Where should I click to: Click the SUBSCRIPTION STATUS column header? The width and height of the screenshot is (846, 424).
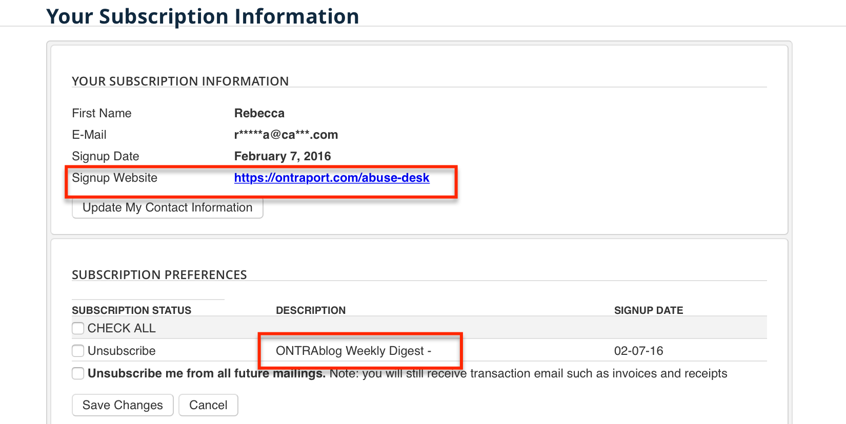click(131, 310)
